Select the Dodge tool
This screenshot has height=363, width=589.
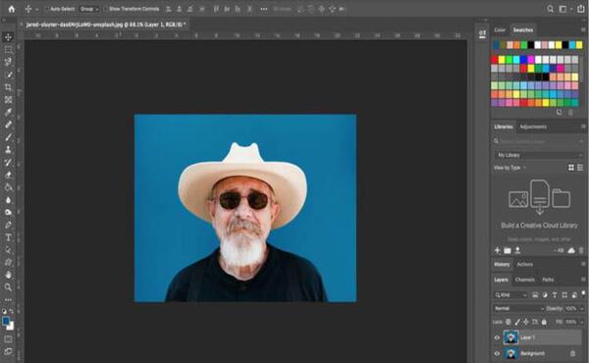(8, 212)
